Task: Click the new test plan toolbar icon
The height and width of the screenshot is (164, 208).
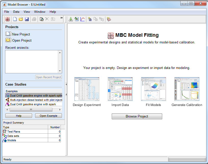Action: click(x=41, y=19)
